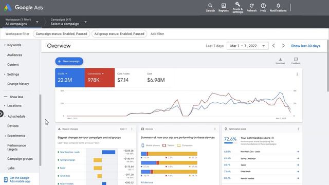The image size is (329, 185).
Task: Click the 72.6% optimization score progress bar
Action: point(231,143)
